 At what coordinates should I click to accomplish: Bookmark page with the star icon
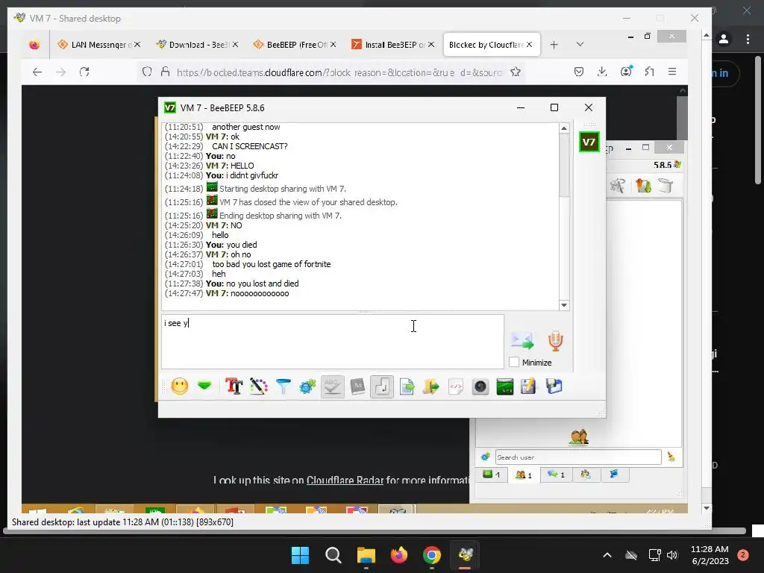click(x=515, y=72)
